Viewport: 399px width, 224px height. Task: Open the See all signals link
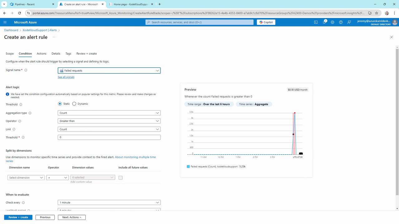coord(66,77)
